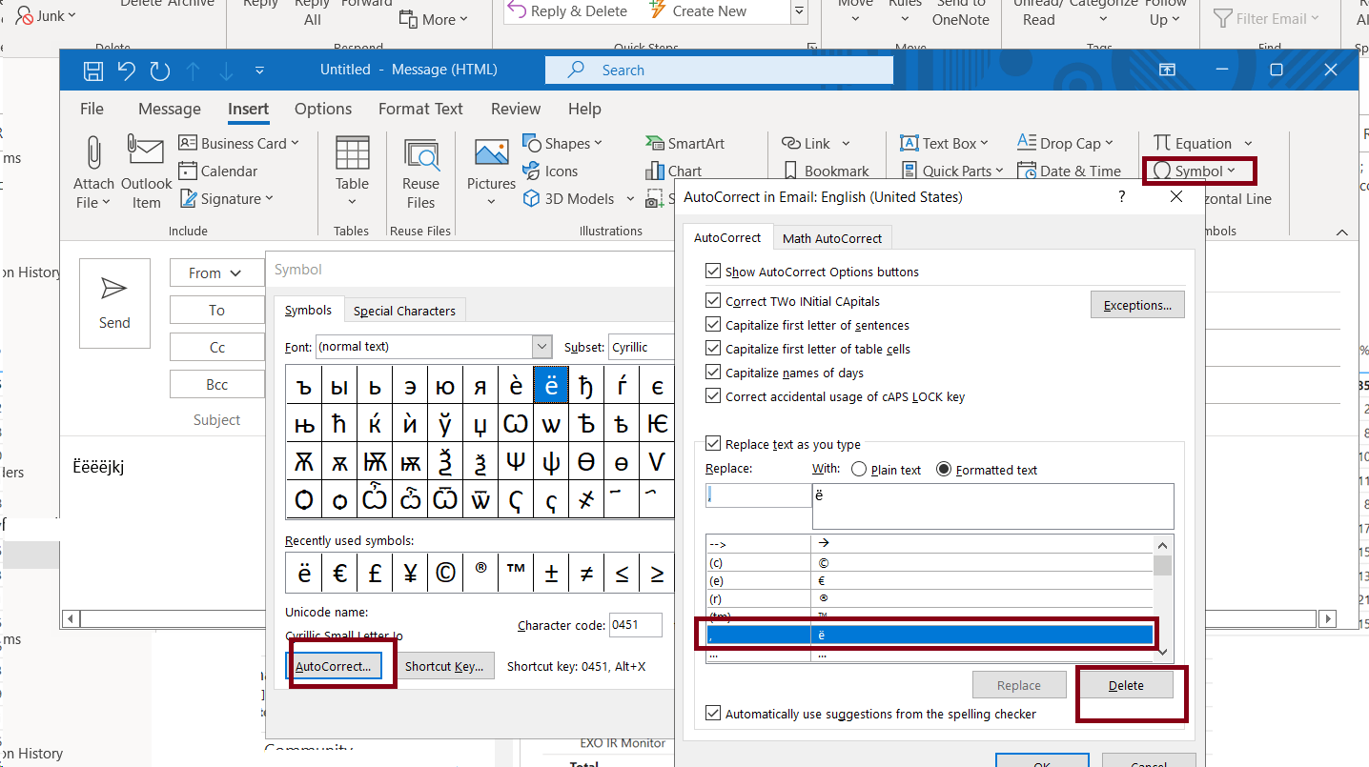1369x767 pixels.
Task: Toggle Capitalize first letter of table cells
Action: click(x=713, y=349)
